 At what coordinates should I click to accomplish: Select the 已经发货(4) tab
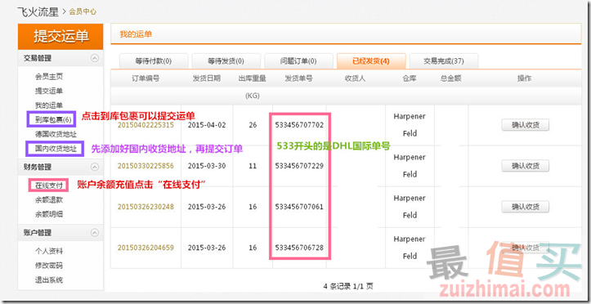(x=371, y=61)
